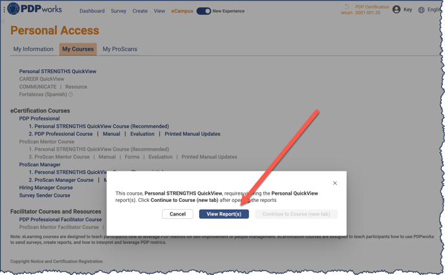
Task: Open the Dashboard menu
Action: pos(92,11)
